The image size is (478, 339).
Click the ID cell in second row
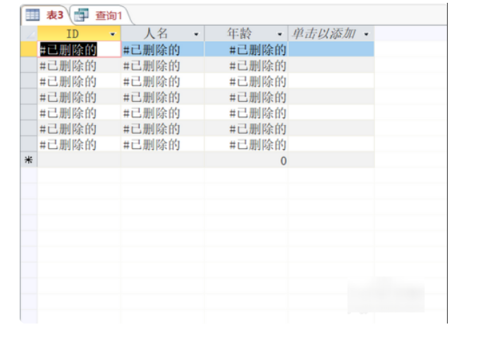coord(79,65)
